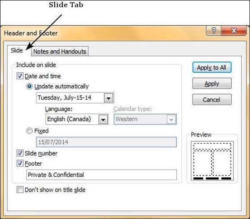
Task: Cancel the Header and Footer dialog
Action: point(212,100)
